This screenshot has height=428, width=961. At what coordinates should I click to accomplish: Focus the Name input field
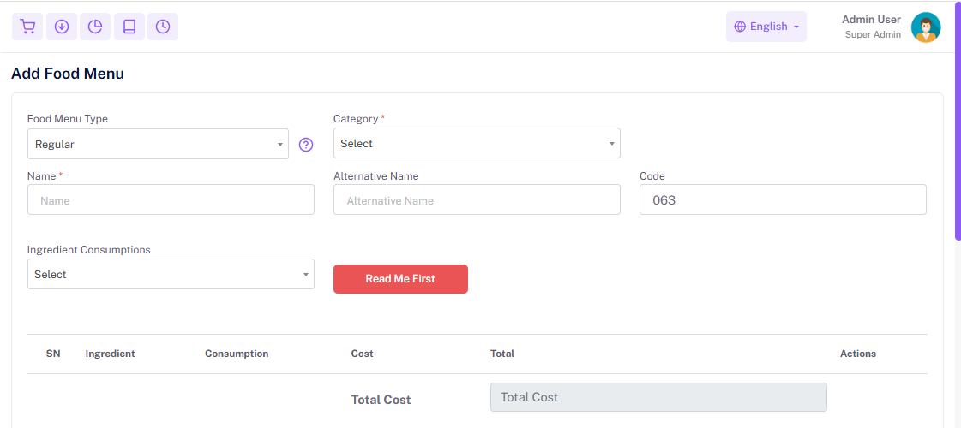(x=171, y=200)
